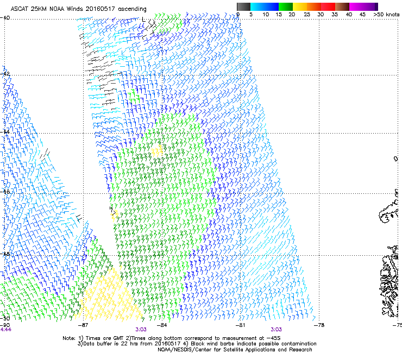402x353 pixels.
Task: Click the 'Times are GMT' note line
Action: point(172,338)
